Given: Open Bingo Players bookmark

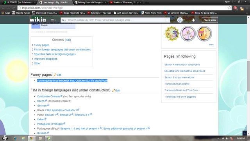Looking at the screenshot, I should pyautogui.click(x=72, y=13).
